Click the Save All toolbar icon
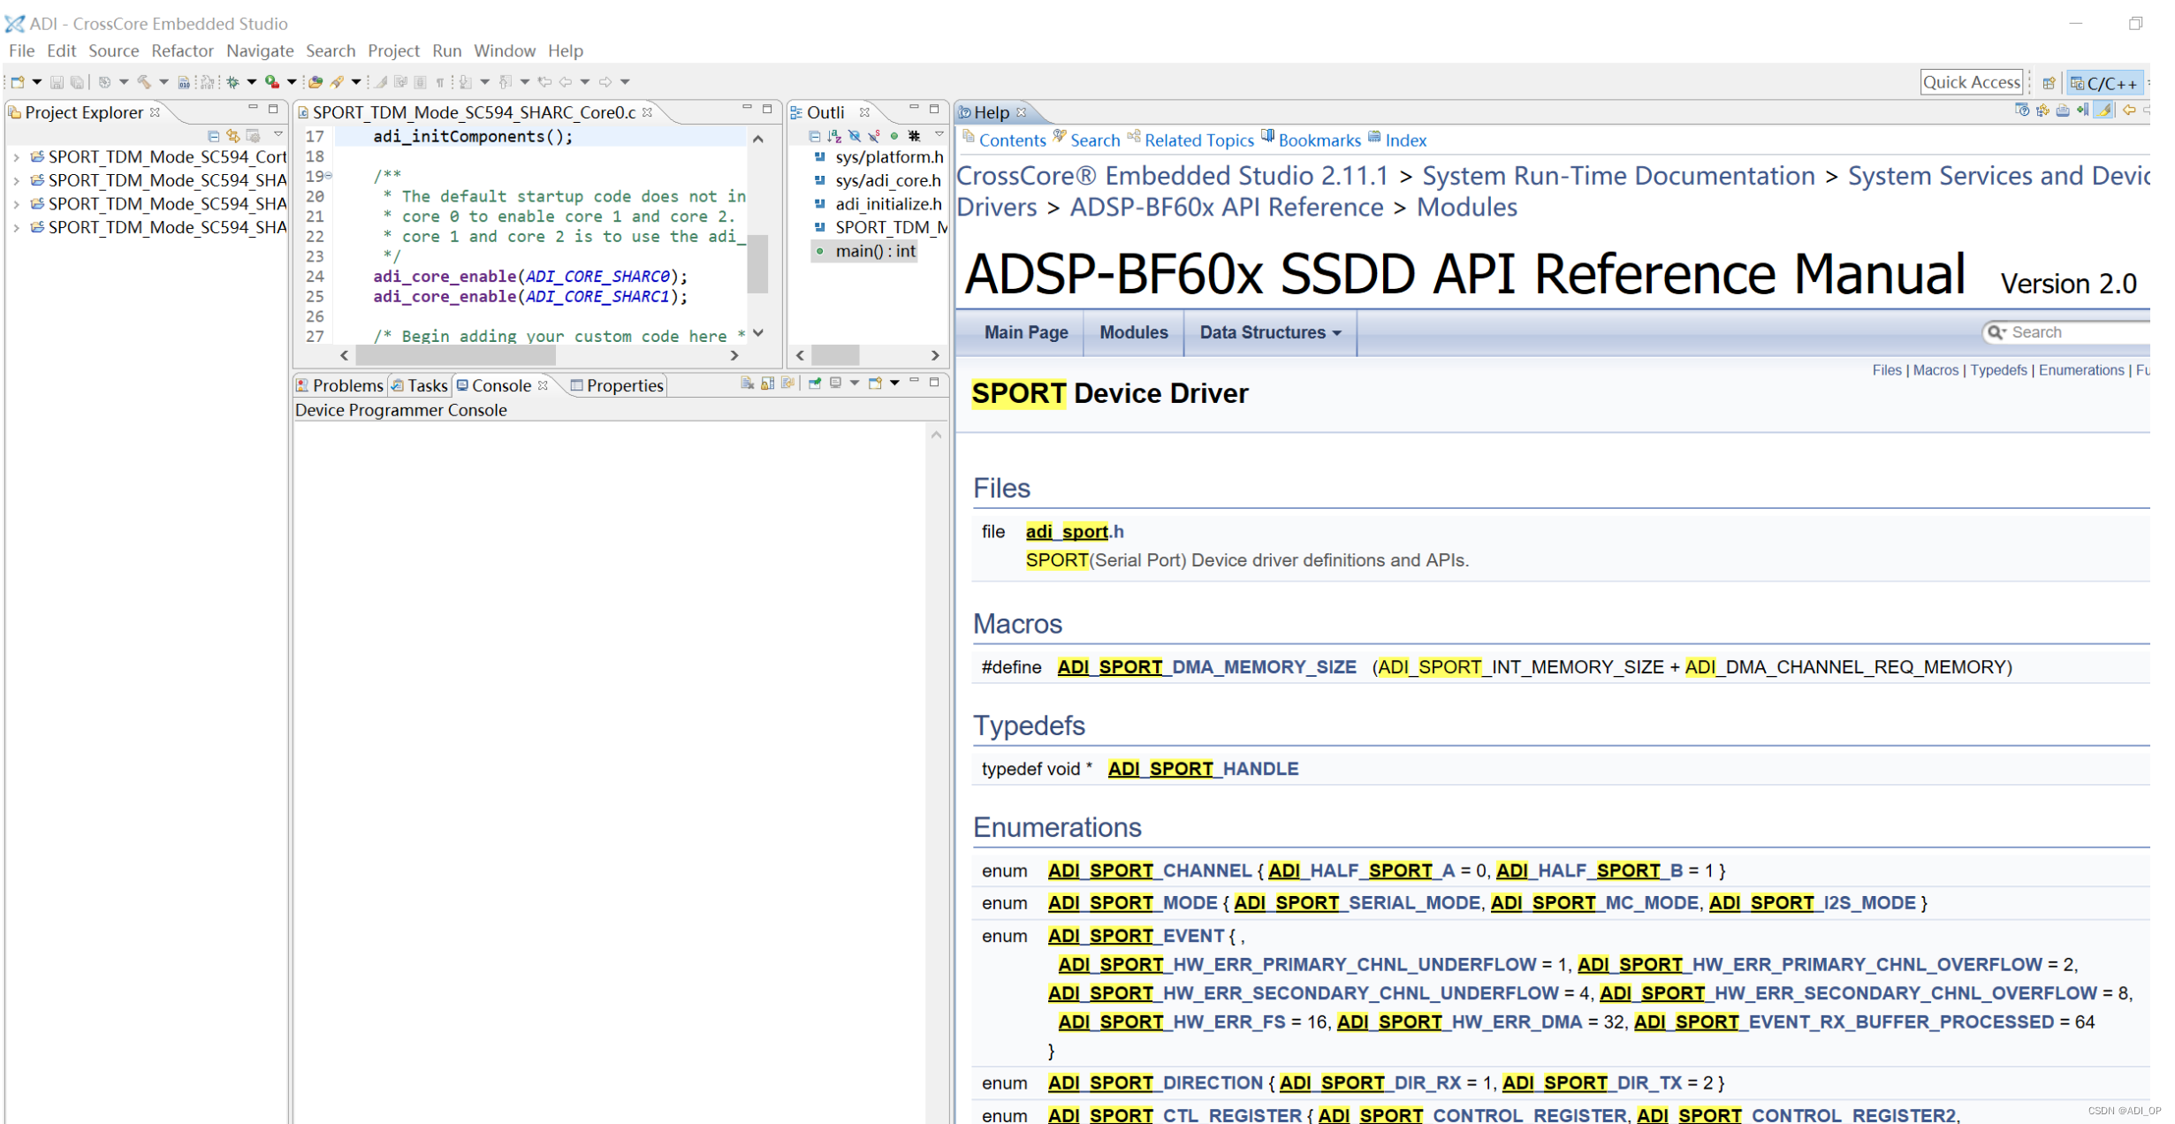The height and width of the screenshot is (1124, 2175). 77,82
